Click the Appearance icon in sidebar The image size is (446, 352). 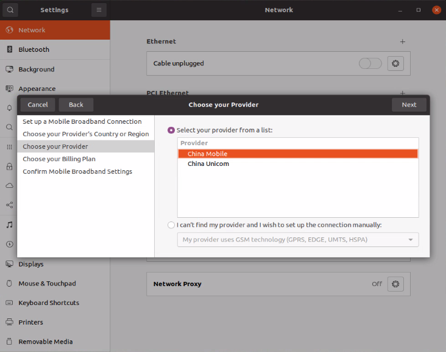(9, 88)
